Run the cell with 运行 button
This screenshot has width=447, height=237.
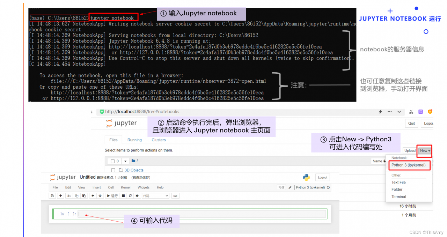(112, 196)
